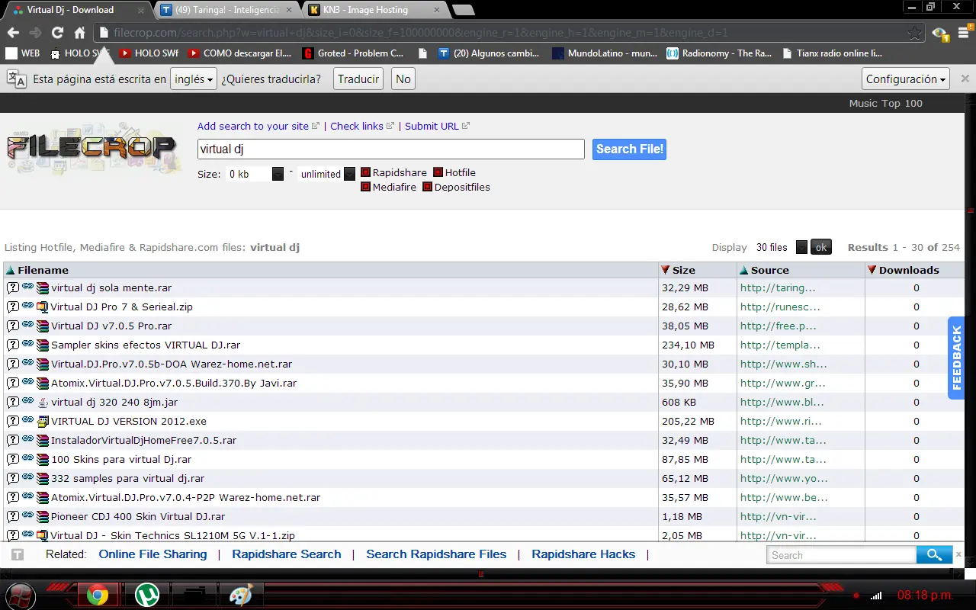Open the minimum size 0 kb dropdown

coord(255,174)
